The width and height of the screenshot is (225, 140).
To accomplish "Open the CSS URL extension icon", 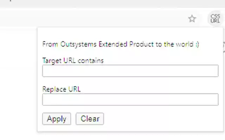I will [215, 19].
